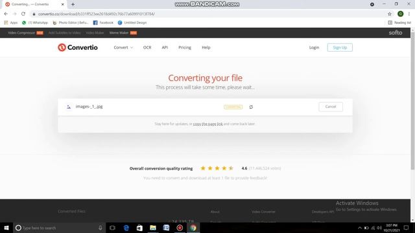Open Chrome's three-dot menu
The image size is (415, 233).
click(409, 14)
